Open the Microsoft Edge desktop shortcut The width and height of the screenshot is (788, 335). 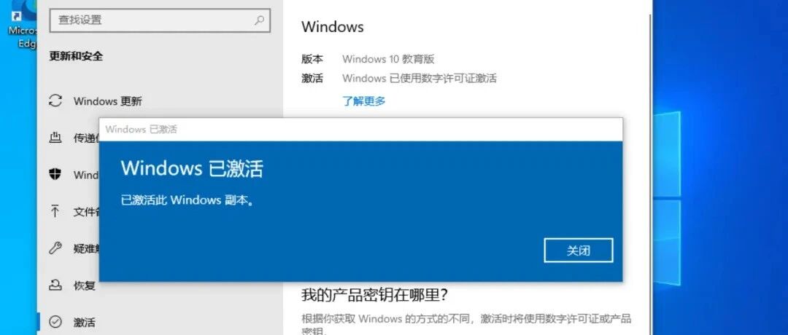23,24
